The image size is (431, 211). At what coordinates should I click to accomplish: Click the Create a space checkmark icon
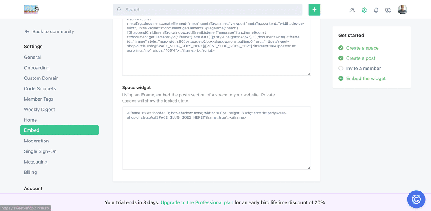341,48
